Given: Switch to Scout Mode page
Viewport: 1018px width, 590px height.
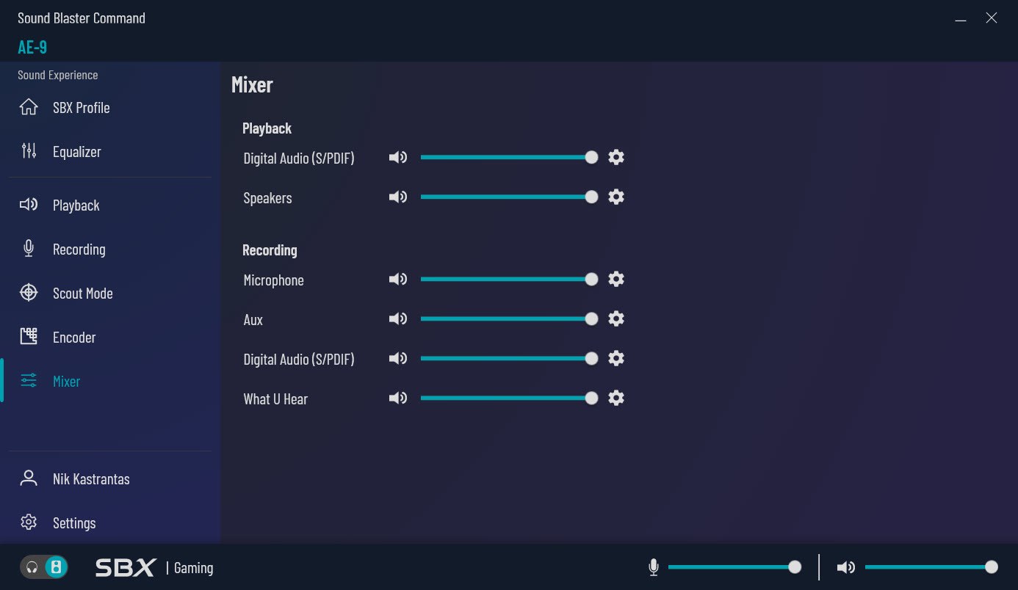Looking at the screenshot, I should (x=83, y=294).
